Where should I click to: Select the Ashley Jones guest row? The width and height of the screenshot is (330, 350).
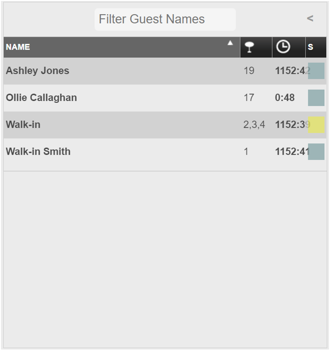click(x=165, y=71)
